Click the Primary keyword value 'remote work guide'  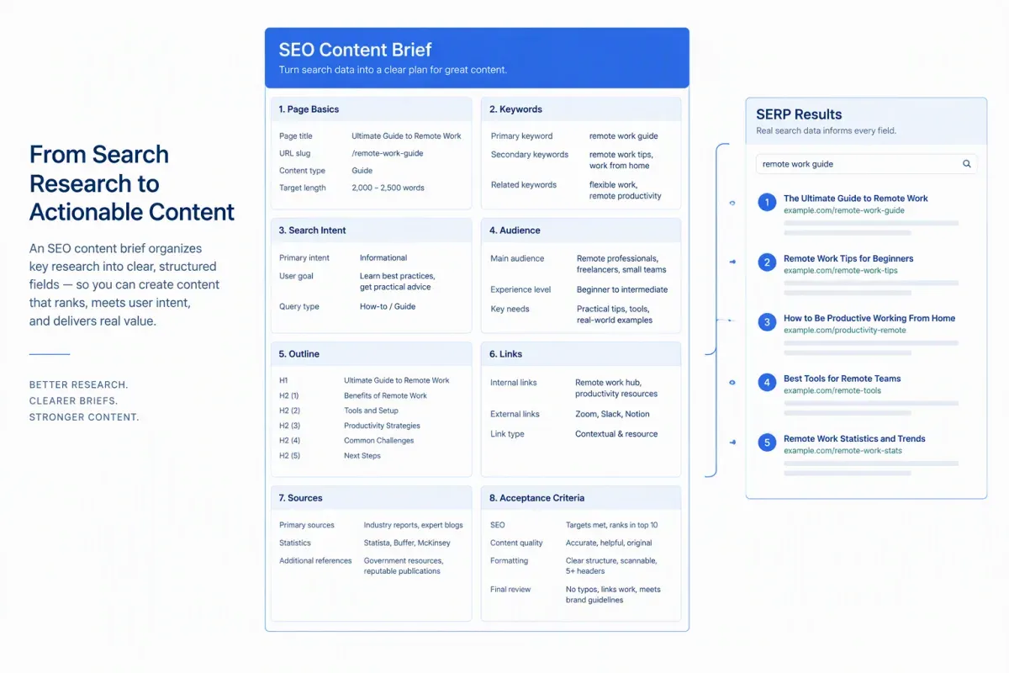pyautogui.click(x=624, y=135)
